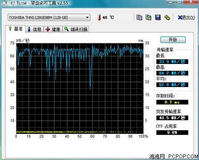Image resolution: width=199 pixels, height=160 pixels.
Task: Click the copy screenshot to clipboard icon
Action: coord(148,17)
